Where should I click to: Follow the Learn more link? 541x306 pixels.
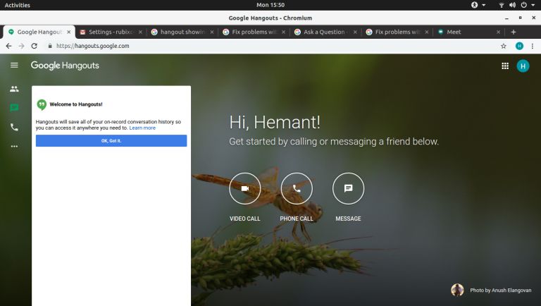[142, 128]
